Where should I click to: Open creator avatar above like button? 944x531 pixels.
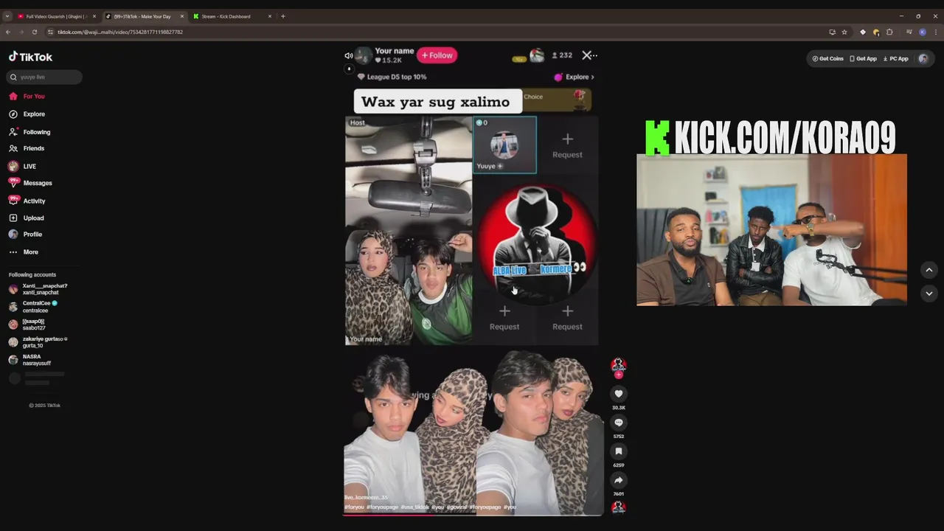click(619, 365)
